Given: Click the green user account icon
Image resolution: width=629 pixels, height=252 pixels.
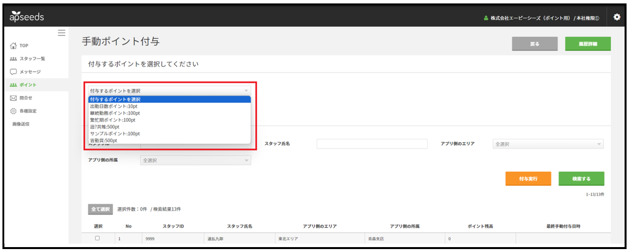Looking at the screenshot, I should (486, 18).
